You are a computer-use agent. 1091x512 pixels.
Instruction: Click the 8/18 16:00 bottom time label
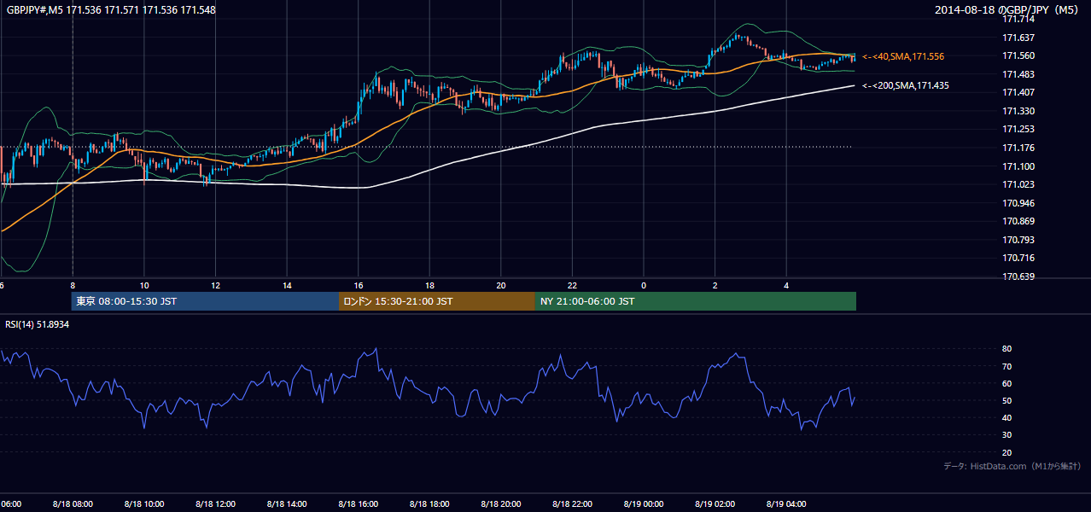coord(359,504)
